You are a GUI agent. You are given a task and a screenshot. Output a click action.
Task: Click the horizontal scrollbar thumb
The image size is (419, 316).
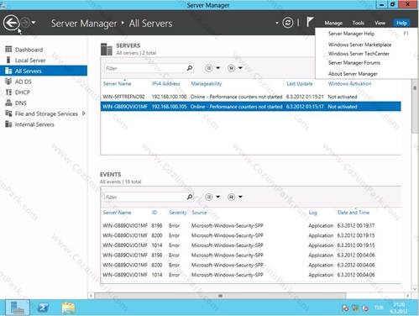(220, 296)
